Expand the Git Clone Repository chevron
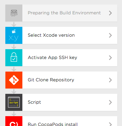Image resolution: width=122 pixels, height=126 pixels. click(110, 80)
